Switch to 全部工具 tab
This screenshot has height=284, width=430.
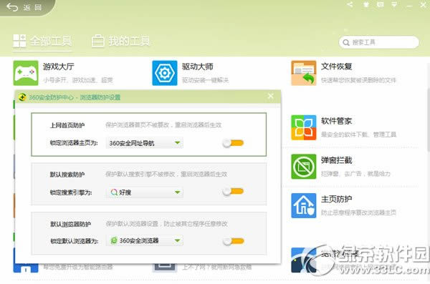pos(42,41)
